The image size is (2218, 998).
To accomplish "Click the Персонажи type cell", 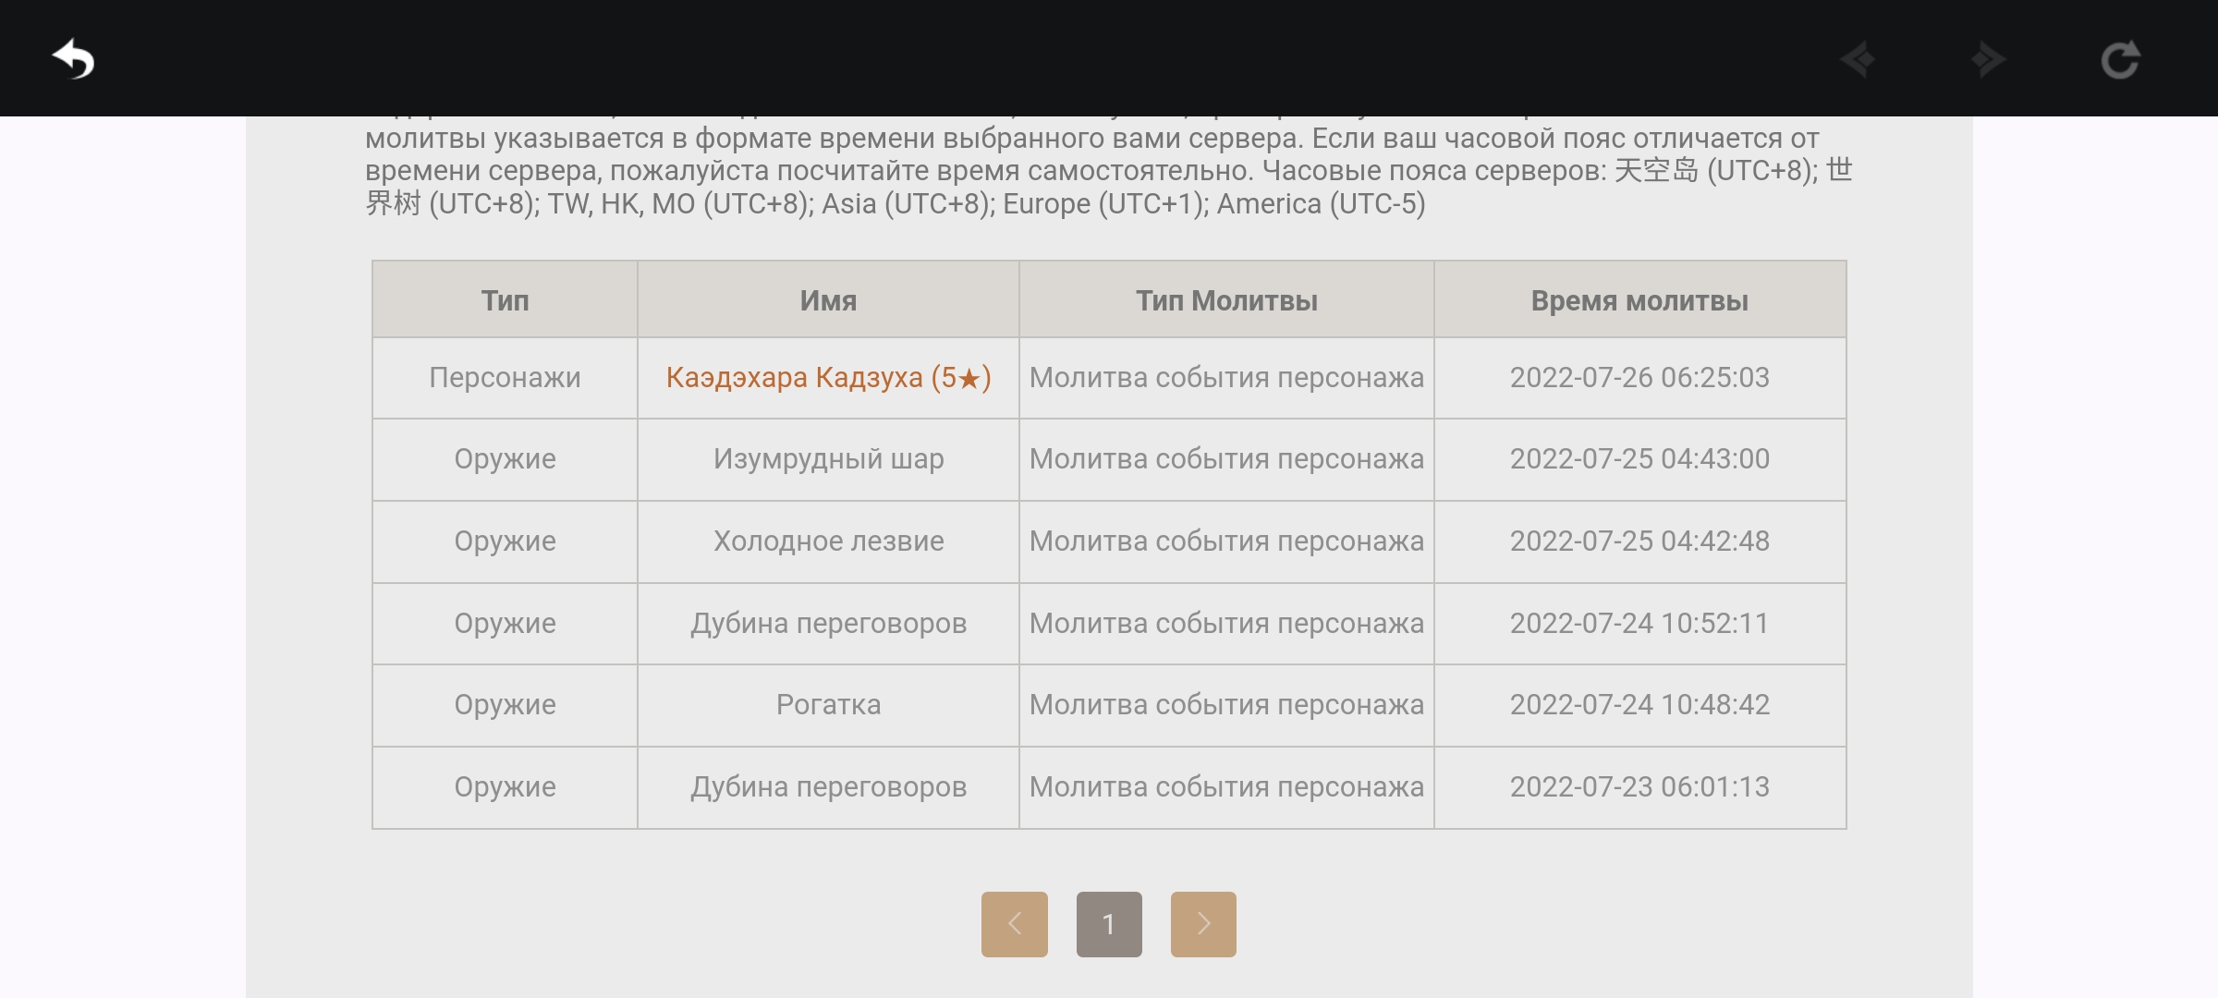I will 505,378.
